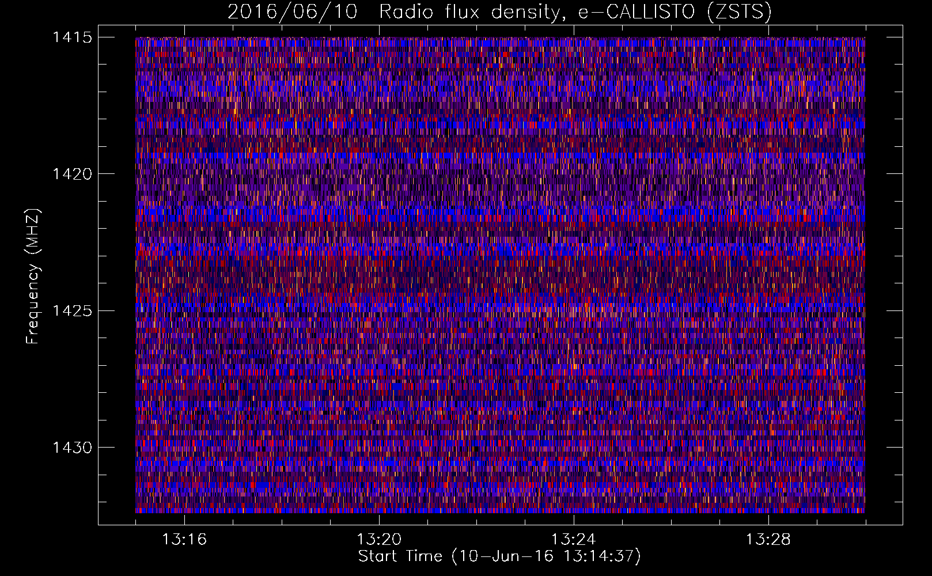Click the 13:20 time tick label
This screenshot has height=576, width=932.
click(x=379, y=540)
